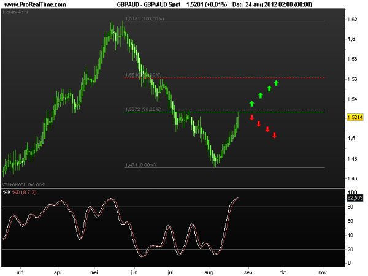
Task: Click the mei month label
Action: pos(94,272)
